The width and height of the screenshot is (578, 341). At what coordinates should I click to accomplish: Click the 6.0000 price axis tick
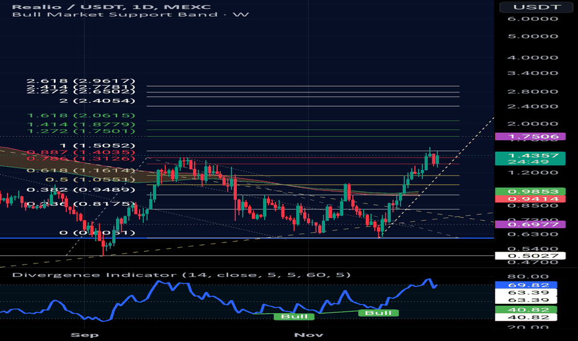point(533,19)
